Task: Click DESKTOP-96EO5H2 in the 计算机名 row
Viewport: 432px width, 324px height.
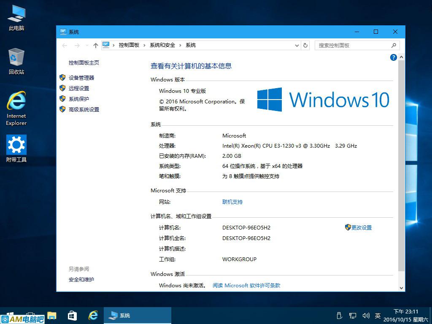Action: click(246, 227)
